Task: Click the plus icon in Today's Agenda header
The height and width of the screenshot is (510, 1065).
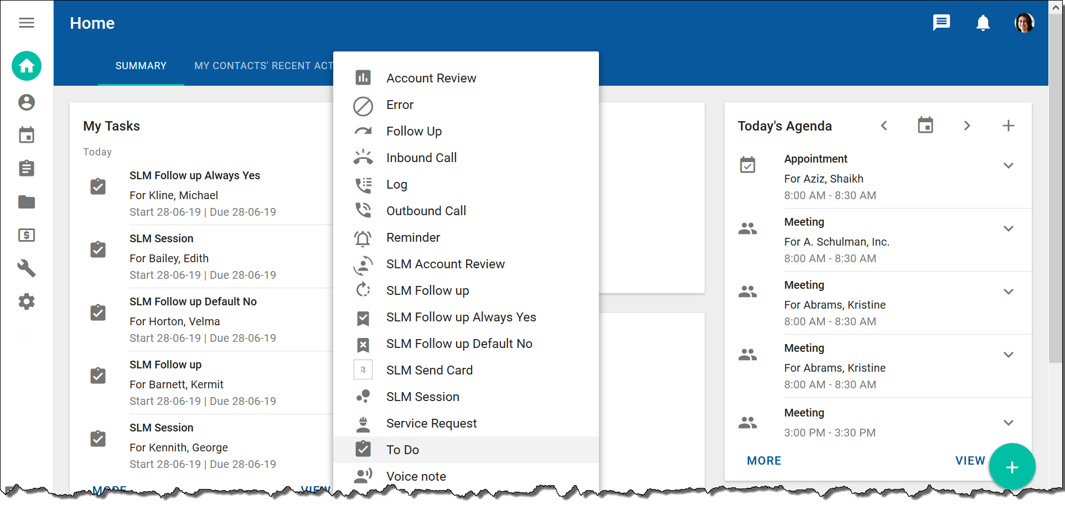Action: pyautogui.click(x=1008, y=126)
